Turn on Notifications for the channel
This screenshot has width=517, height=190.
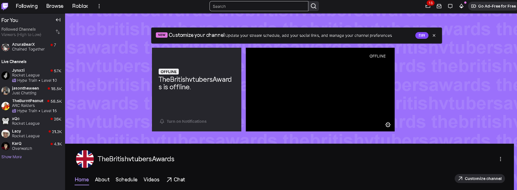pos(183,121)
